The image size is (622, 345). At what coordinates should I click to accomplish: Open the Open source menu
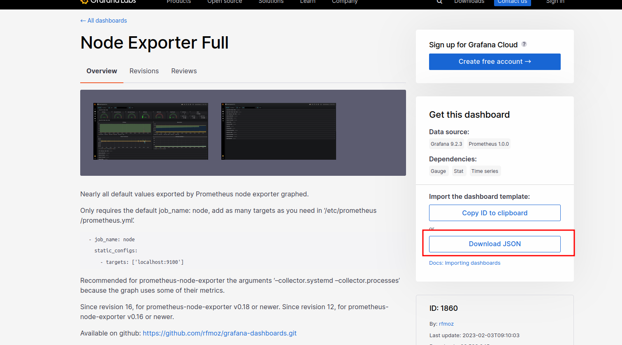coord(225,2)
